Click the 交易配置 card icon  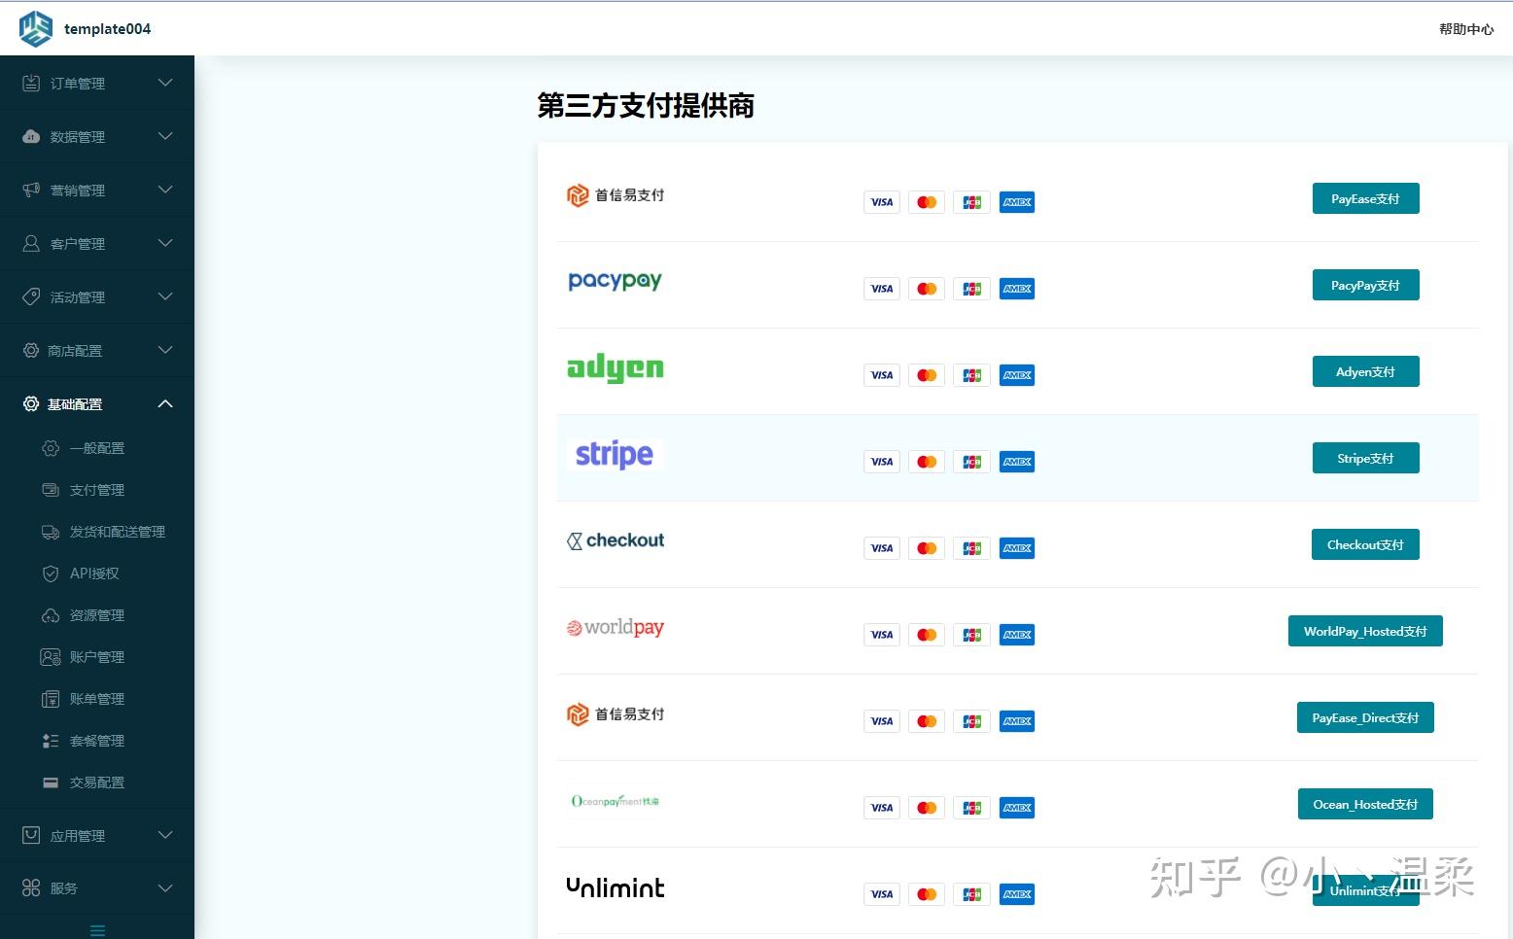coord(51,782)
